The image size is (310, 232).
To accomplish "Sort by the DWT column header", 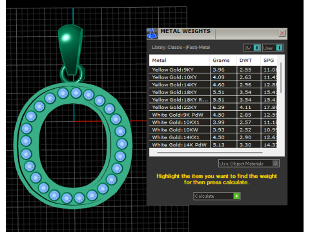I will pos(249,60).
